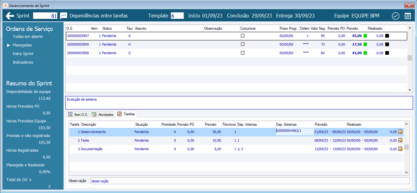Check Comunicar box for O.S. 100000005907

click(242, 35)
